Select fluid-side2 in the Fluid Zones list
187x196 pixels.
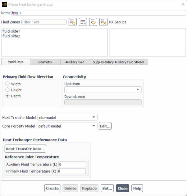point(11,36)
